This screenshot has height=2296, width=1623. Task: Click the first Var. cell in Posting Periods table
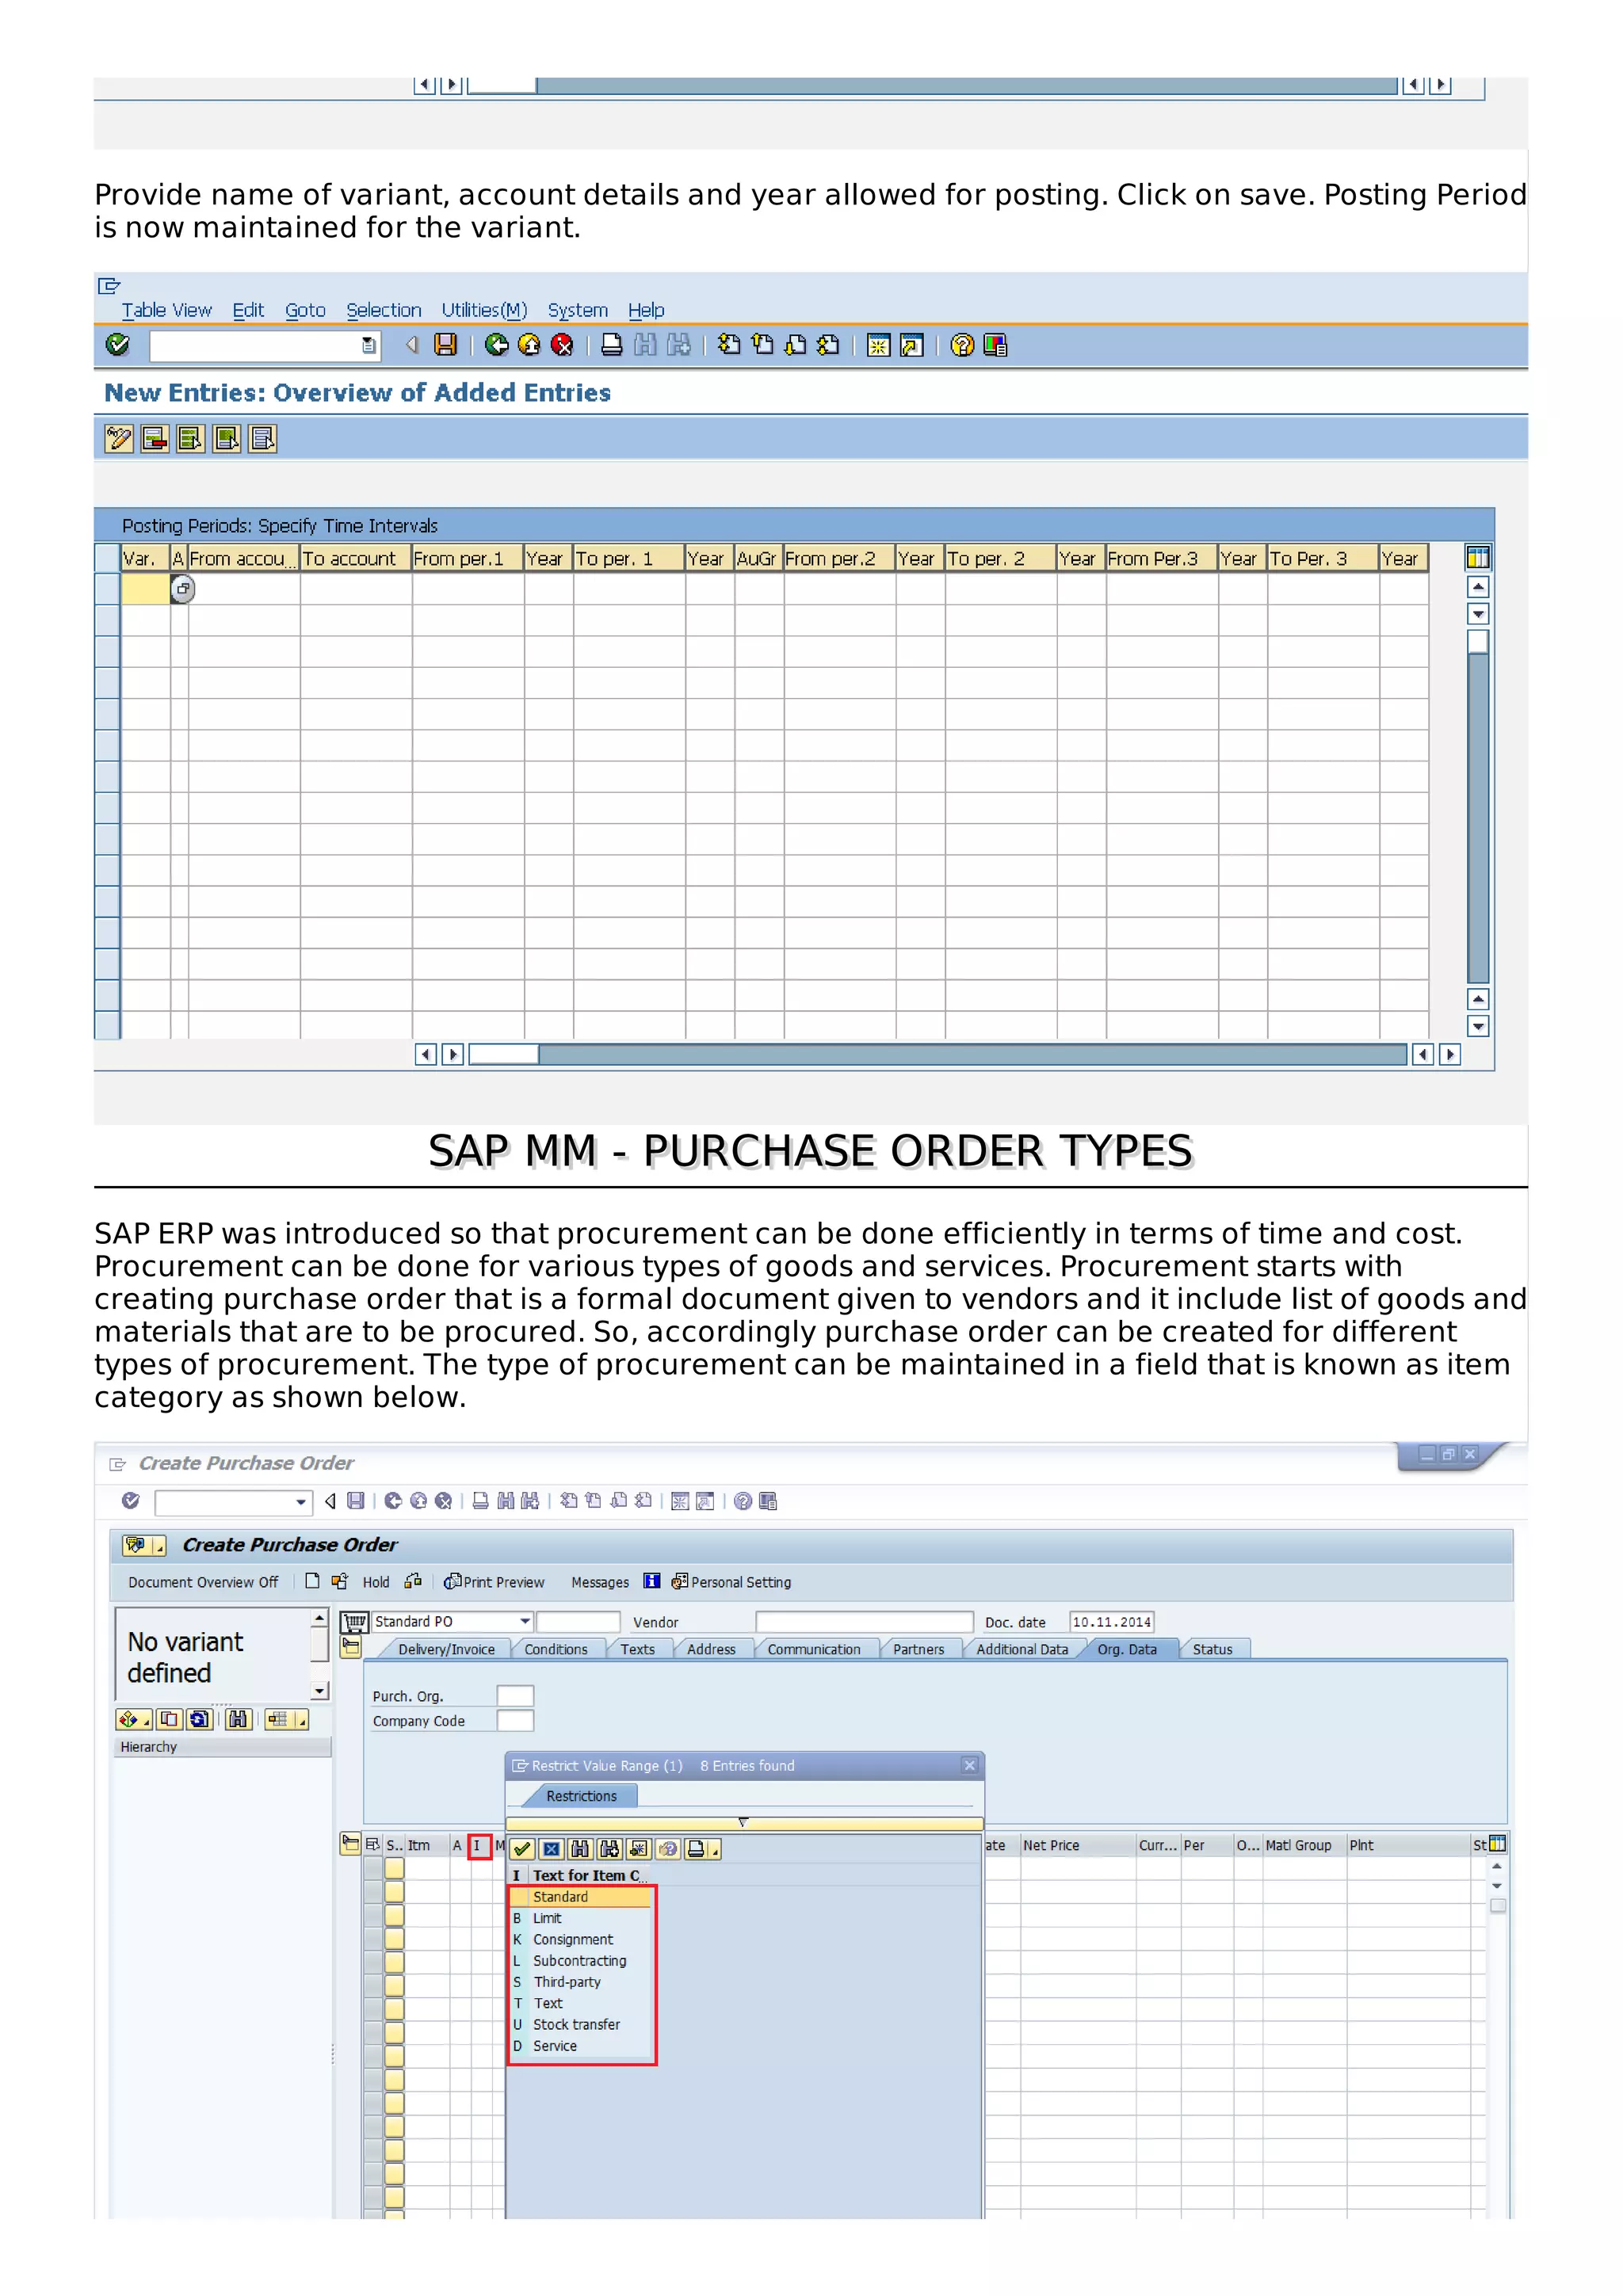(145, 589)
